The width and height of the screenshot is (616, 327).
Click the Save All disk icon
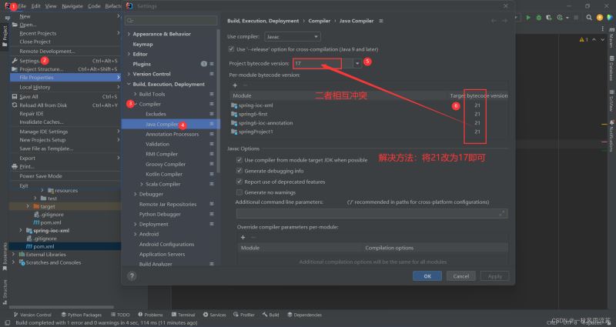tap(15, 97)
